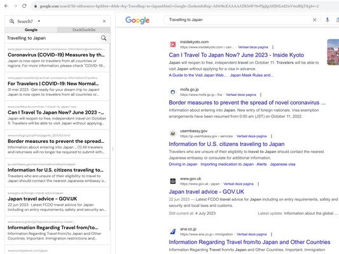Open the Search7 dropdown arrow
Screen dimensions: 339x254
pos(39,21)
